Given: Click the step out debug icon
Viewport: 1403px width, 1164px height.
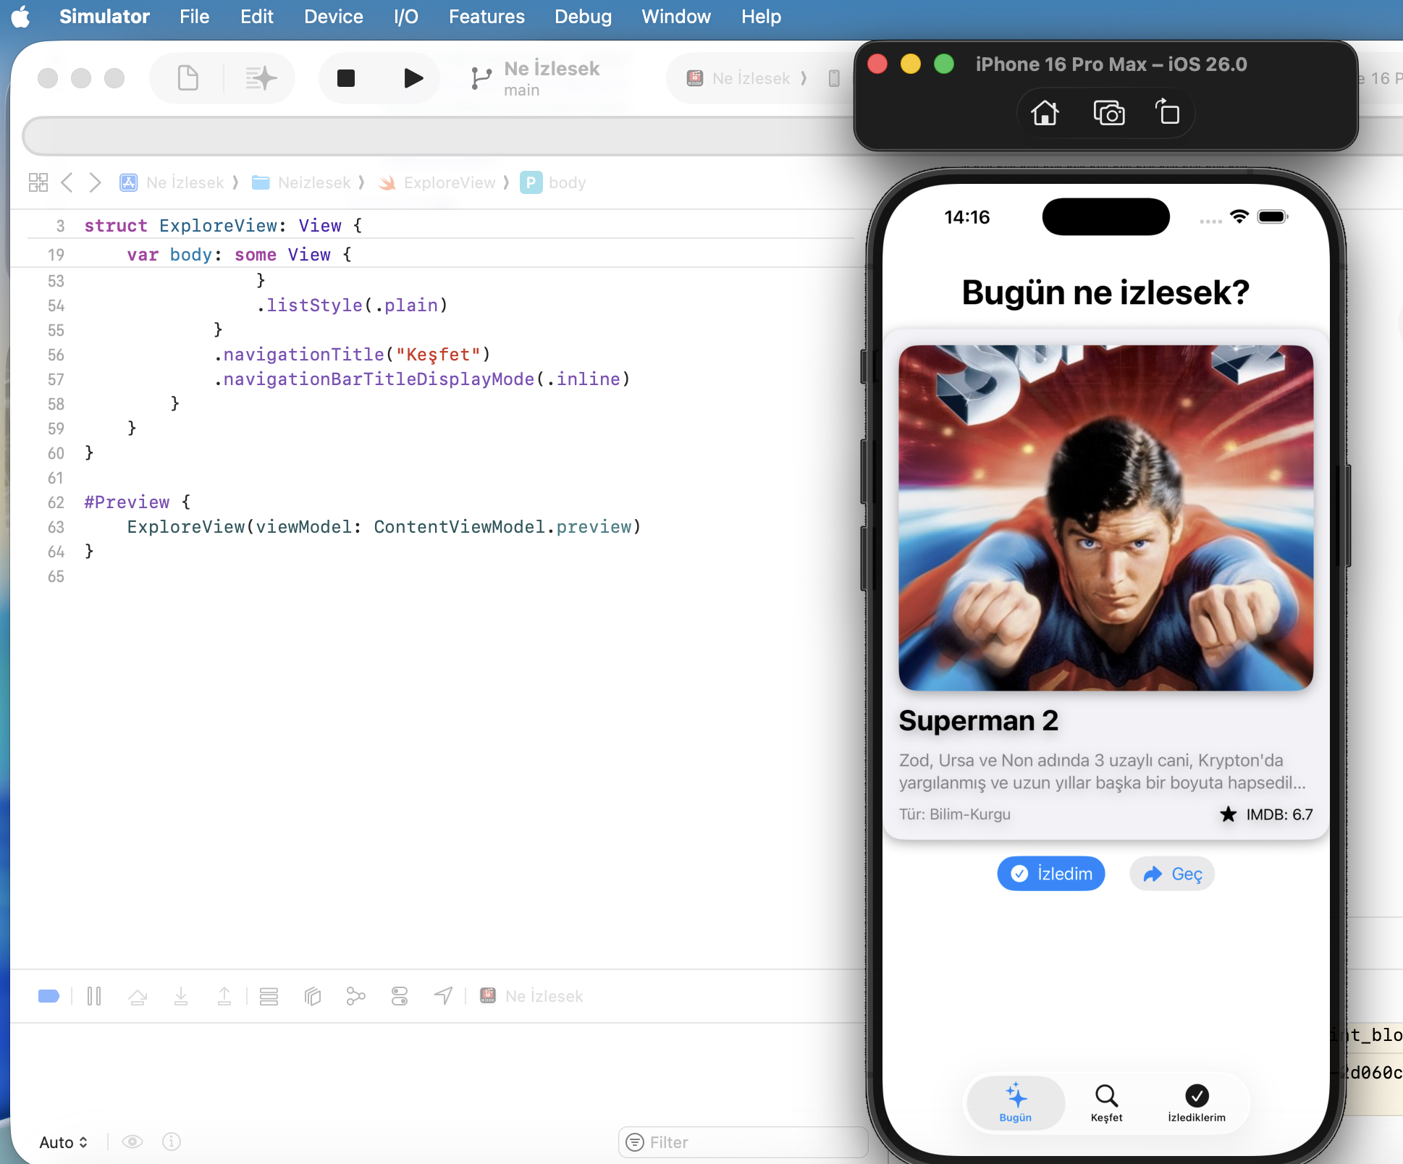Looking at the screenshot, I should 224,996.
